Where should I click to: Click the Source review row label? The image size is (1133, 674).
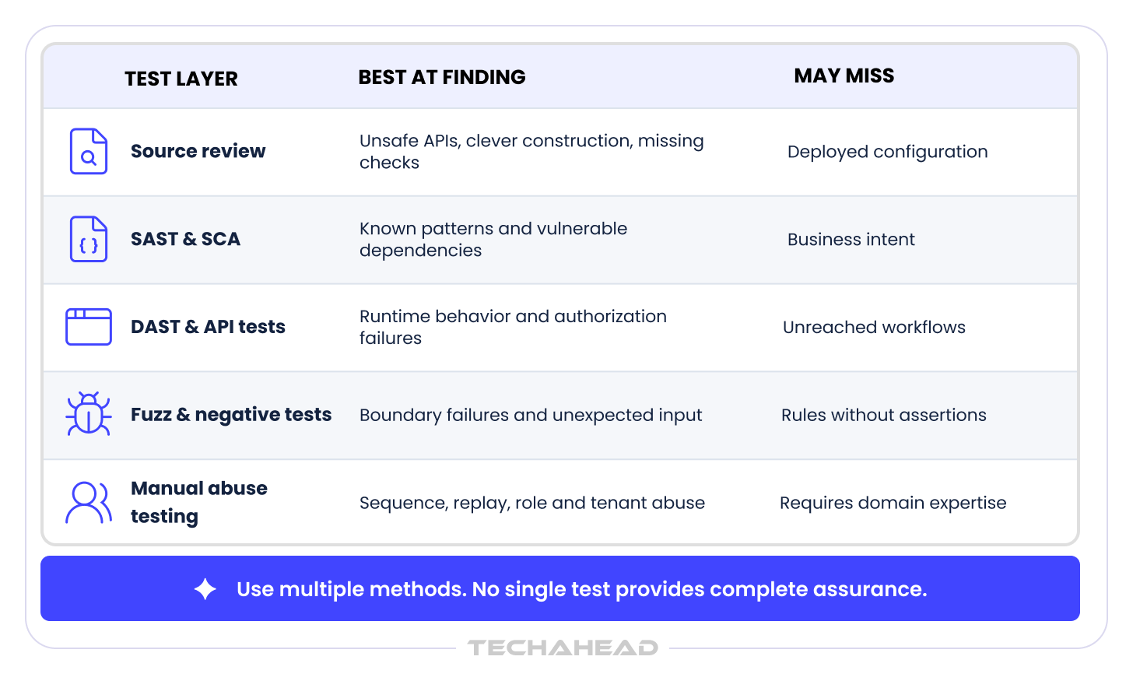pyautogui.click(x=198, y=151)
